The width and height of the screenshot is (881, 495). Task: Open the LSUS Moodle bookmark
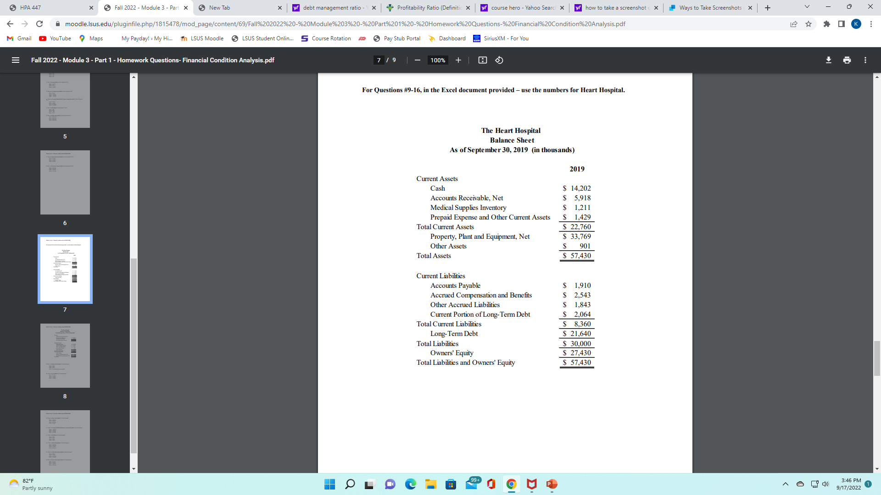click(202, 38)
